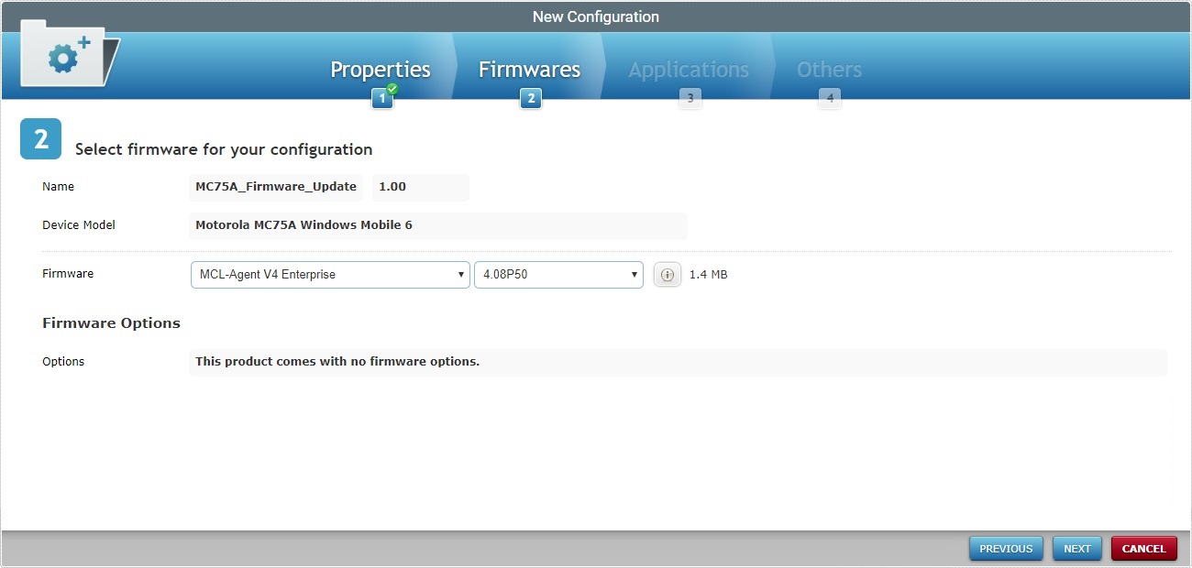The image size is (1192, 568).
Task: Select the Firmwares tab
Action: tap(529, 69)
